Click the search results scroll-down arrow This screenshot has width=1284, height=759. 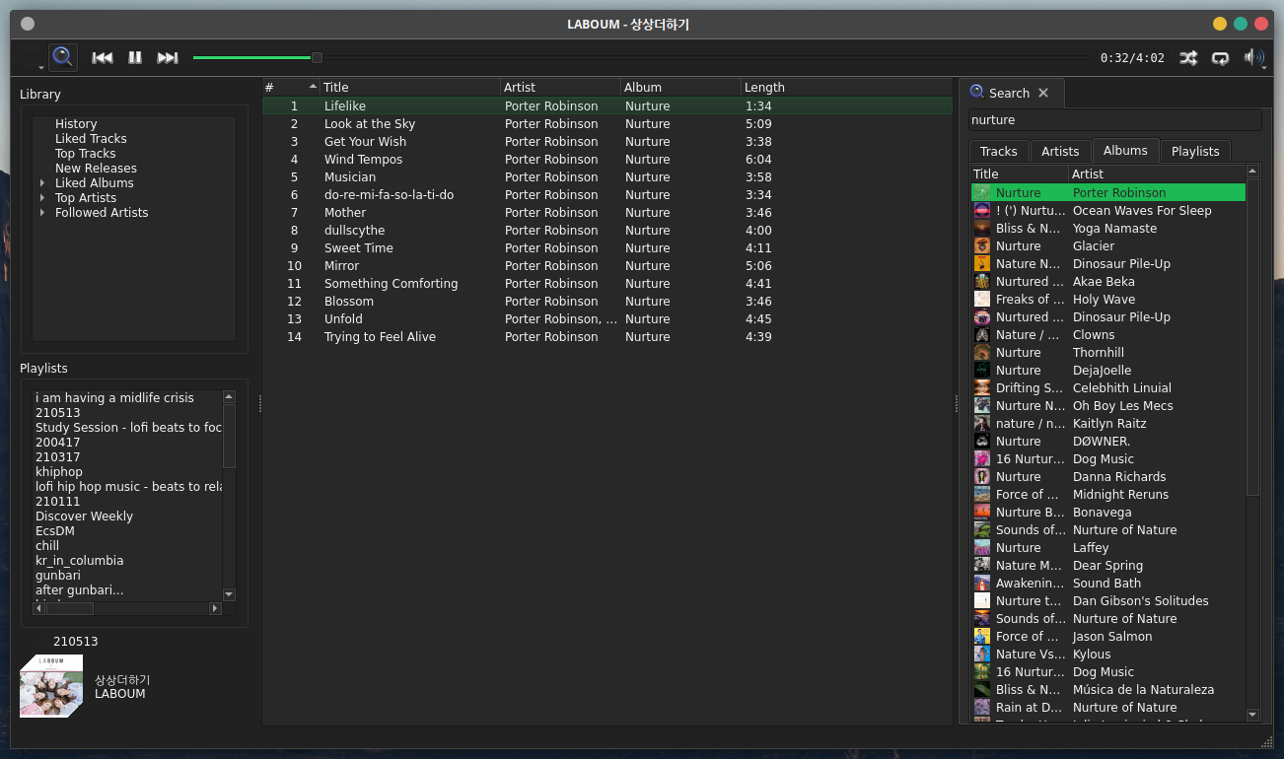tap(1252, 715)
